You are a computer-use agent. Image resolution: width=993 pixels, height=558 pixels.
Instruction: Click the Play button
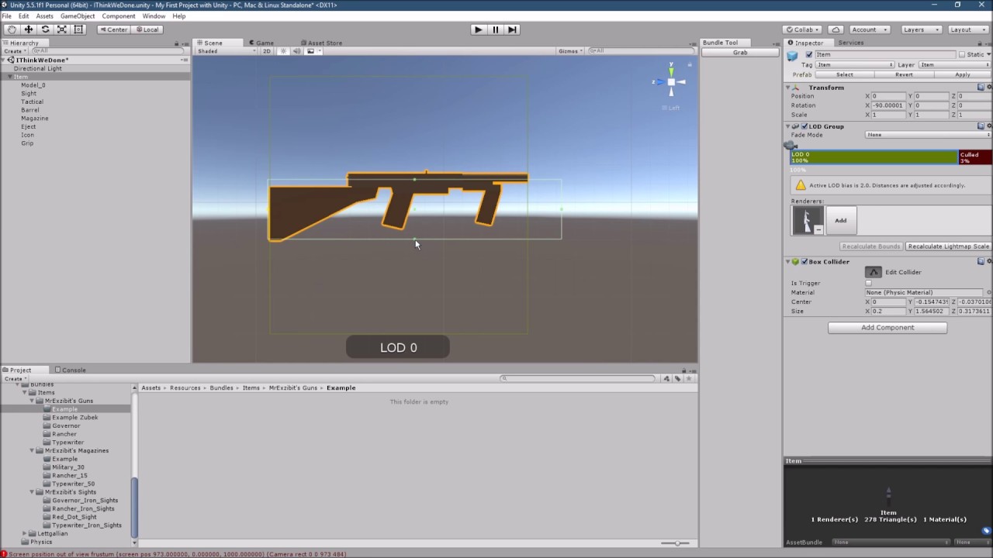coord(479,29)
